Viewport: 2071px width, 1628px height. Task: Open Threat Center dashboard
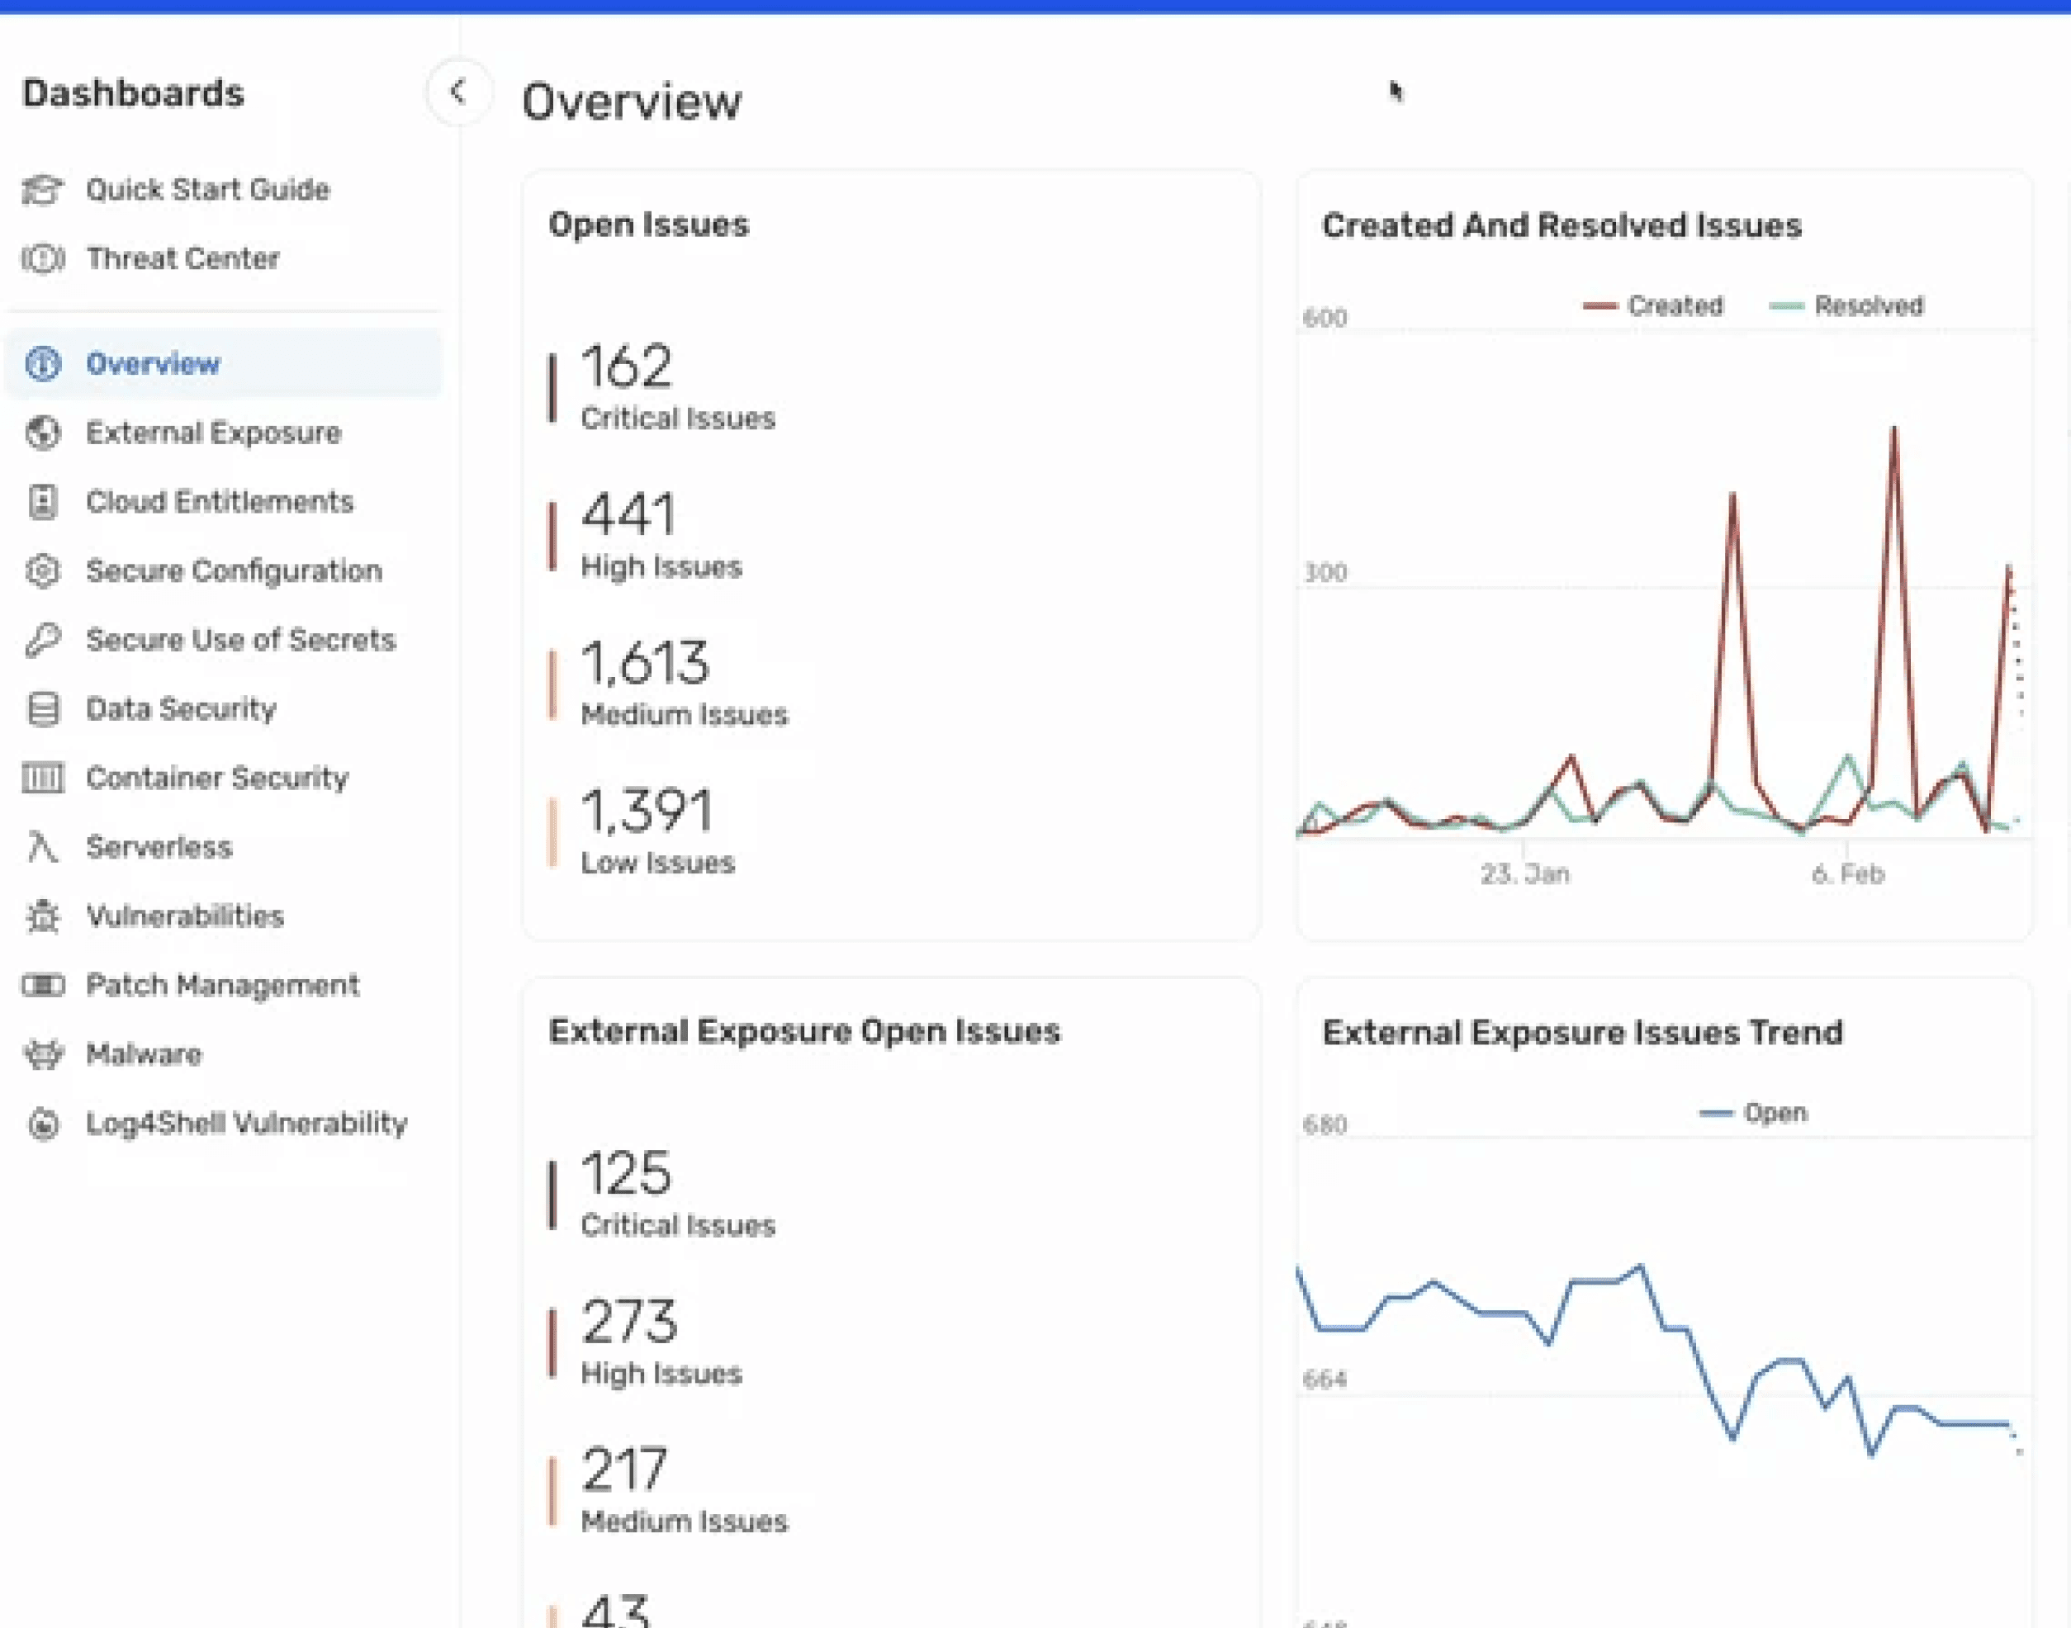pos(183,258)
